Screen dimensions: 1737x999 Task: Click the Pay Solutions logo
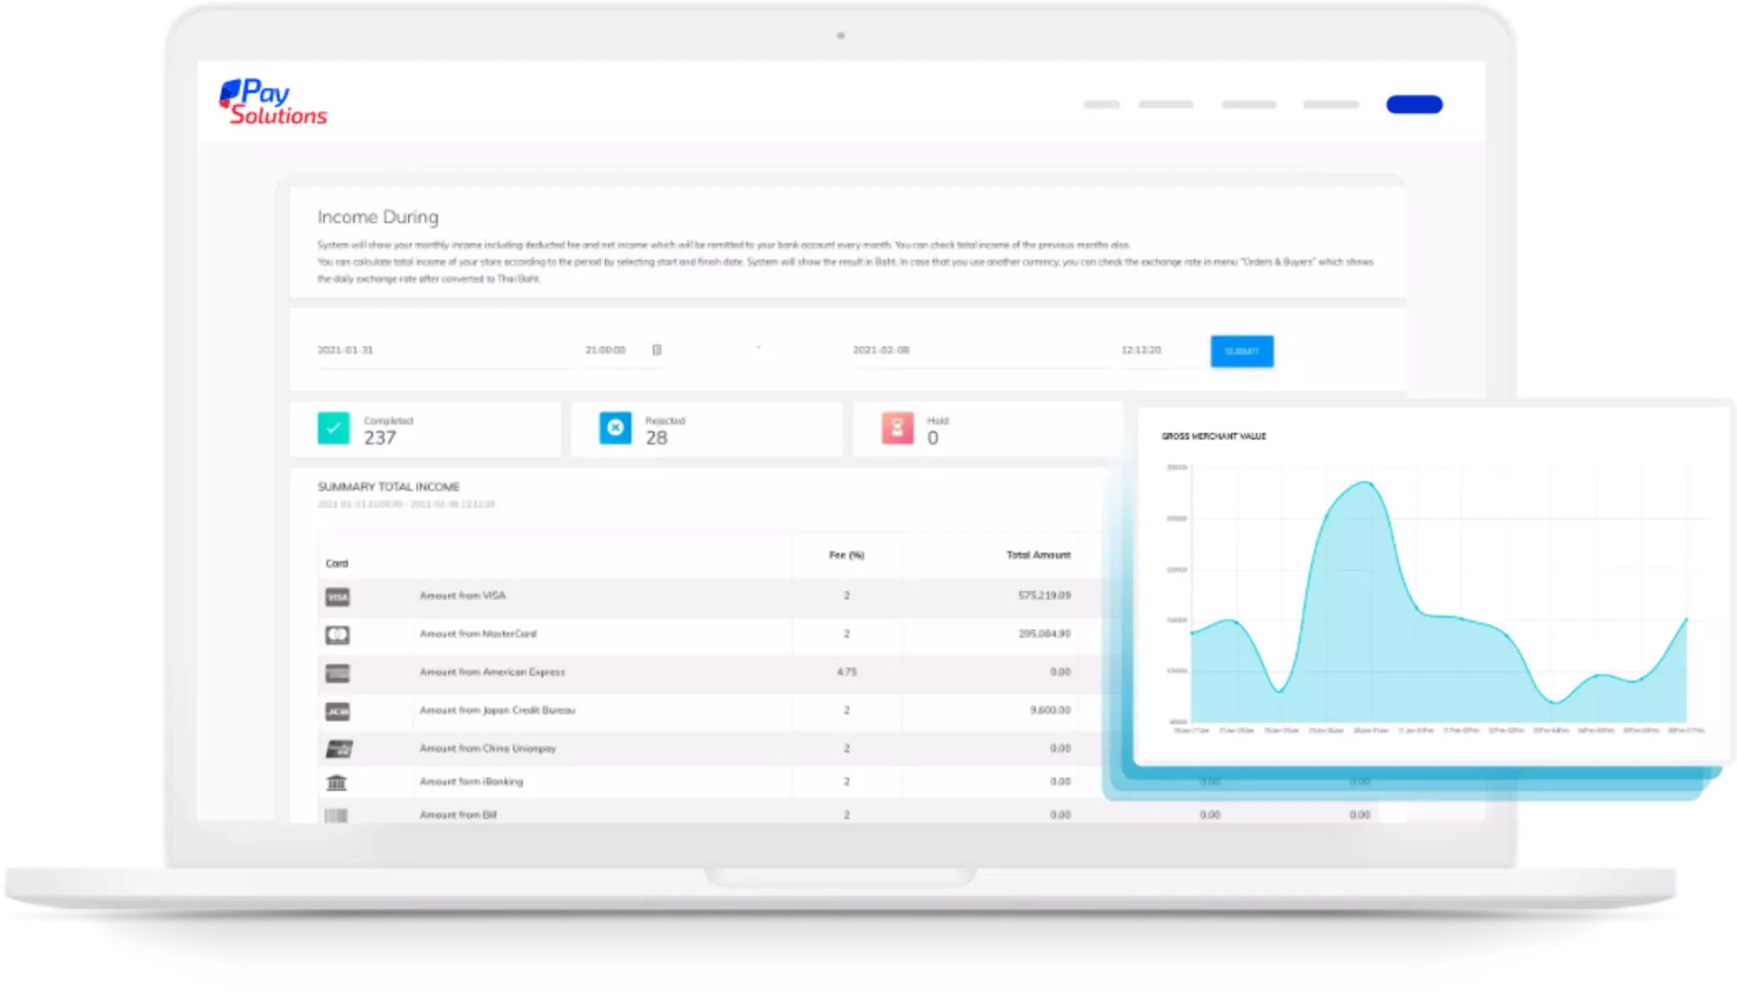273,102
